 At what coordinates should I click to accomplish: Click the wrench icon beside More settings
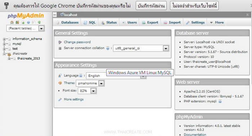pos(60,99)
